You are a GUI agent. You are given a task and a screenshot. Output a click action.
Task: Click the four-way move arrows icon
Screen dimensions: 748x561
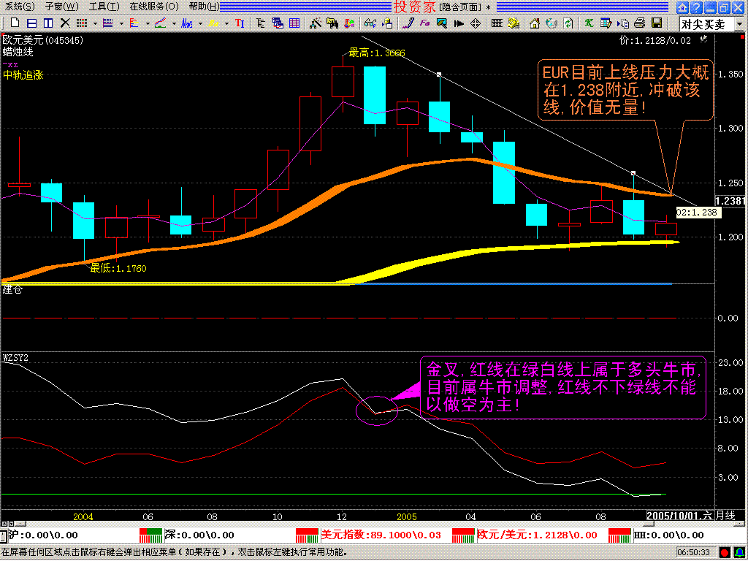pyautogui.click(x=475, y=23)
